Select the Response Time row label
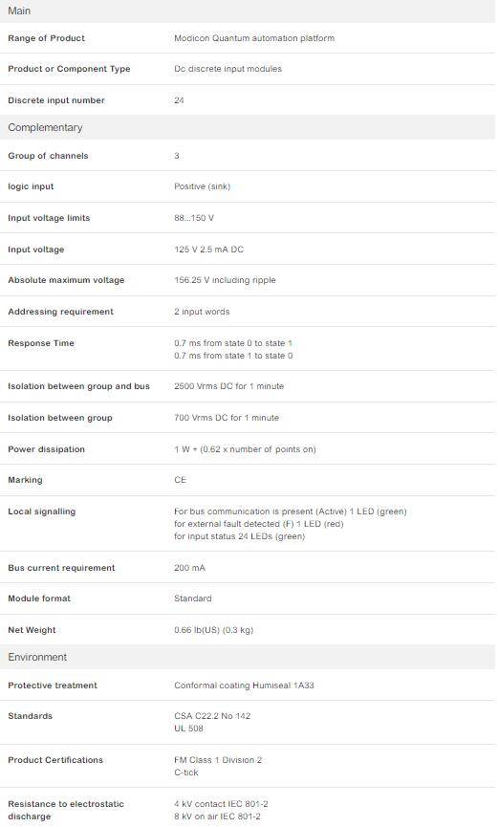Image resolution: width=498 pixels, height=827 pixels. pyautogui.click(x=40, y=343)
